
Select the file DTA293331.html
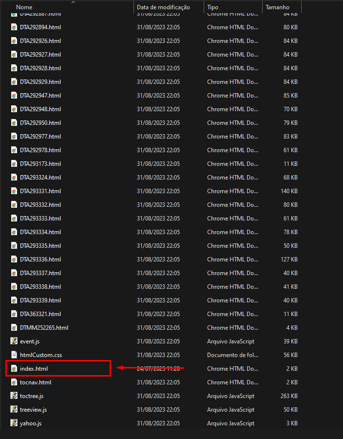(40, 191)
